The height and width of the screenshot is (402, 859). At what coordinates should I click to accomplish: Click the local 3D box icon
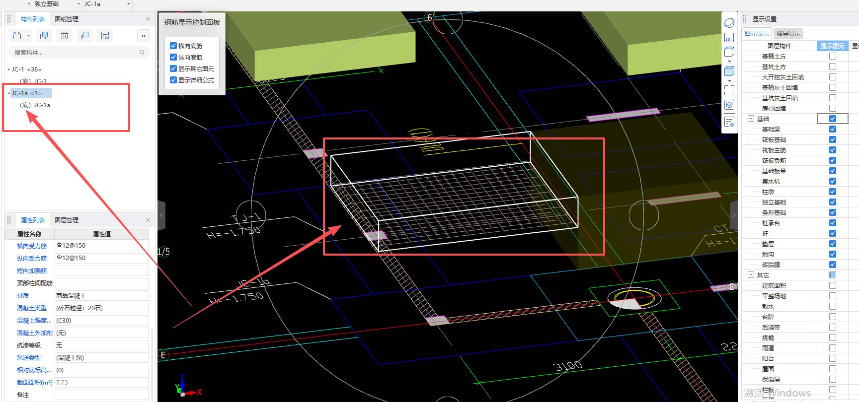pyautogui.click(x=729, y=105)
